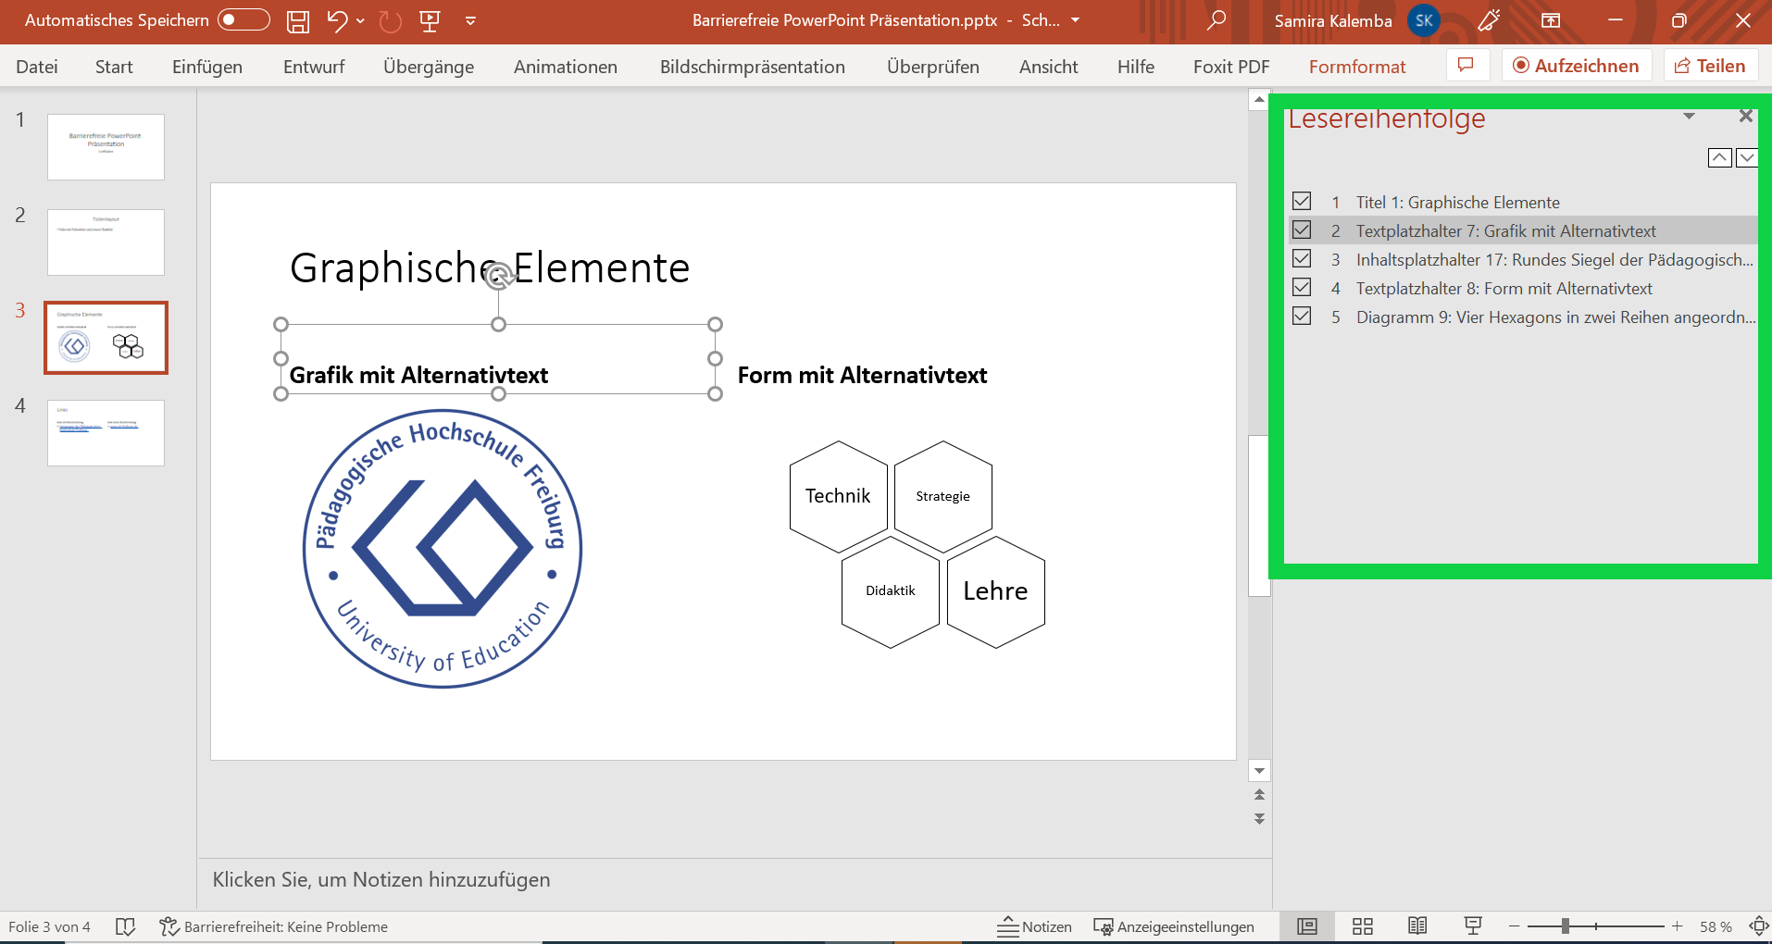Select the Technik hexagon on slide

click(839, 496)
